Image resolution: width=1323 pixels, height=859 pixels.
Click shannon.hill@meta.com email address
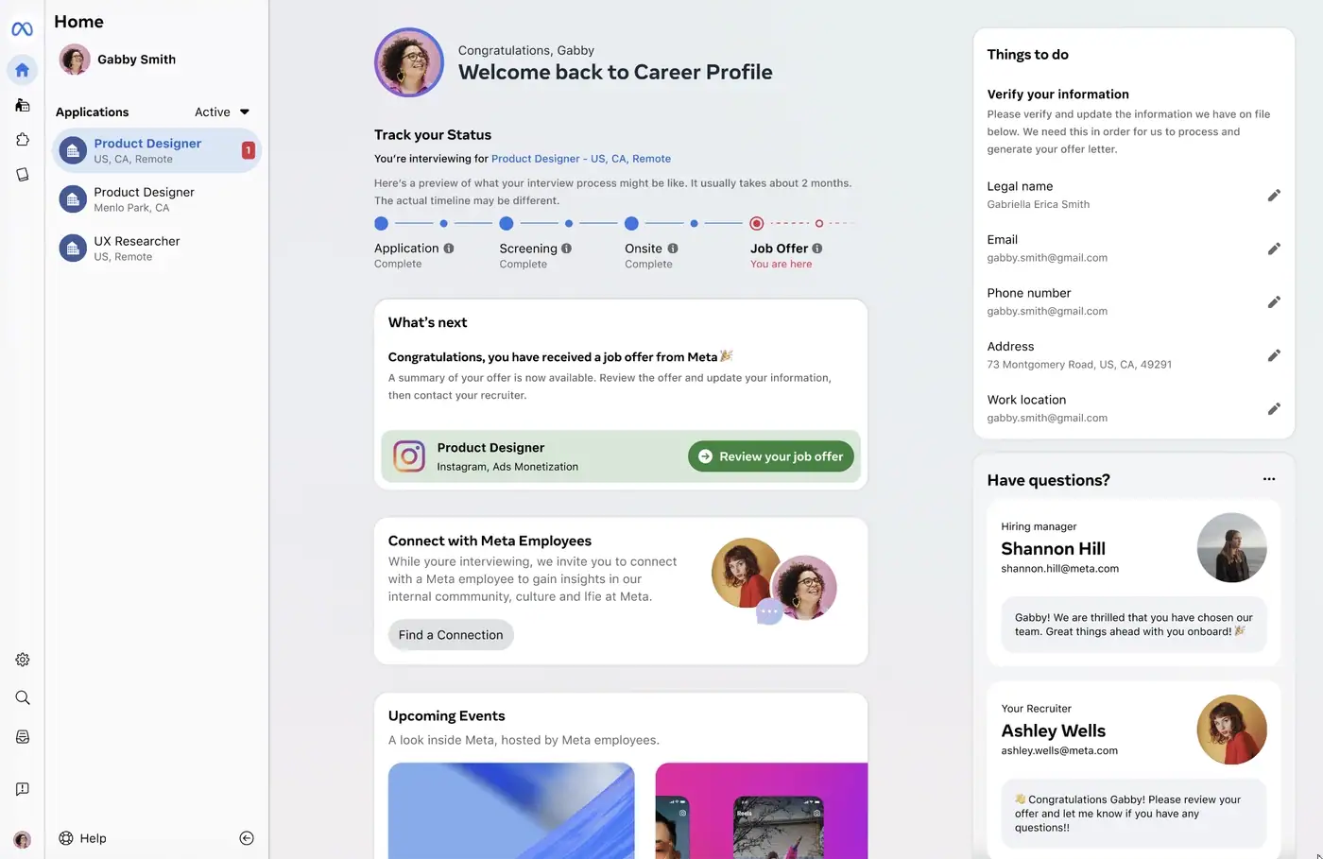[x=1059, y=569]
